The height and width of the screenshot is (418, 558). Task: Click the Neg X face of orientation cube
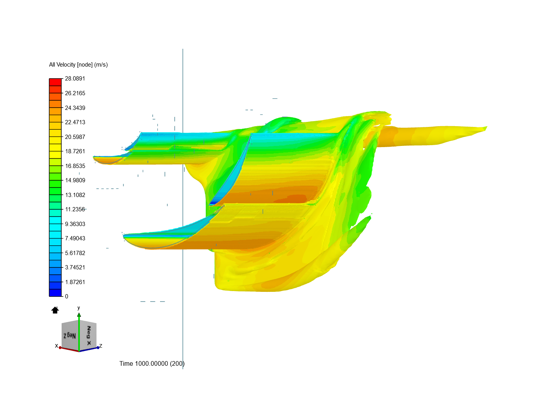[x=88, y=335]
